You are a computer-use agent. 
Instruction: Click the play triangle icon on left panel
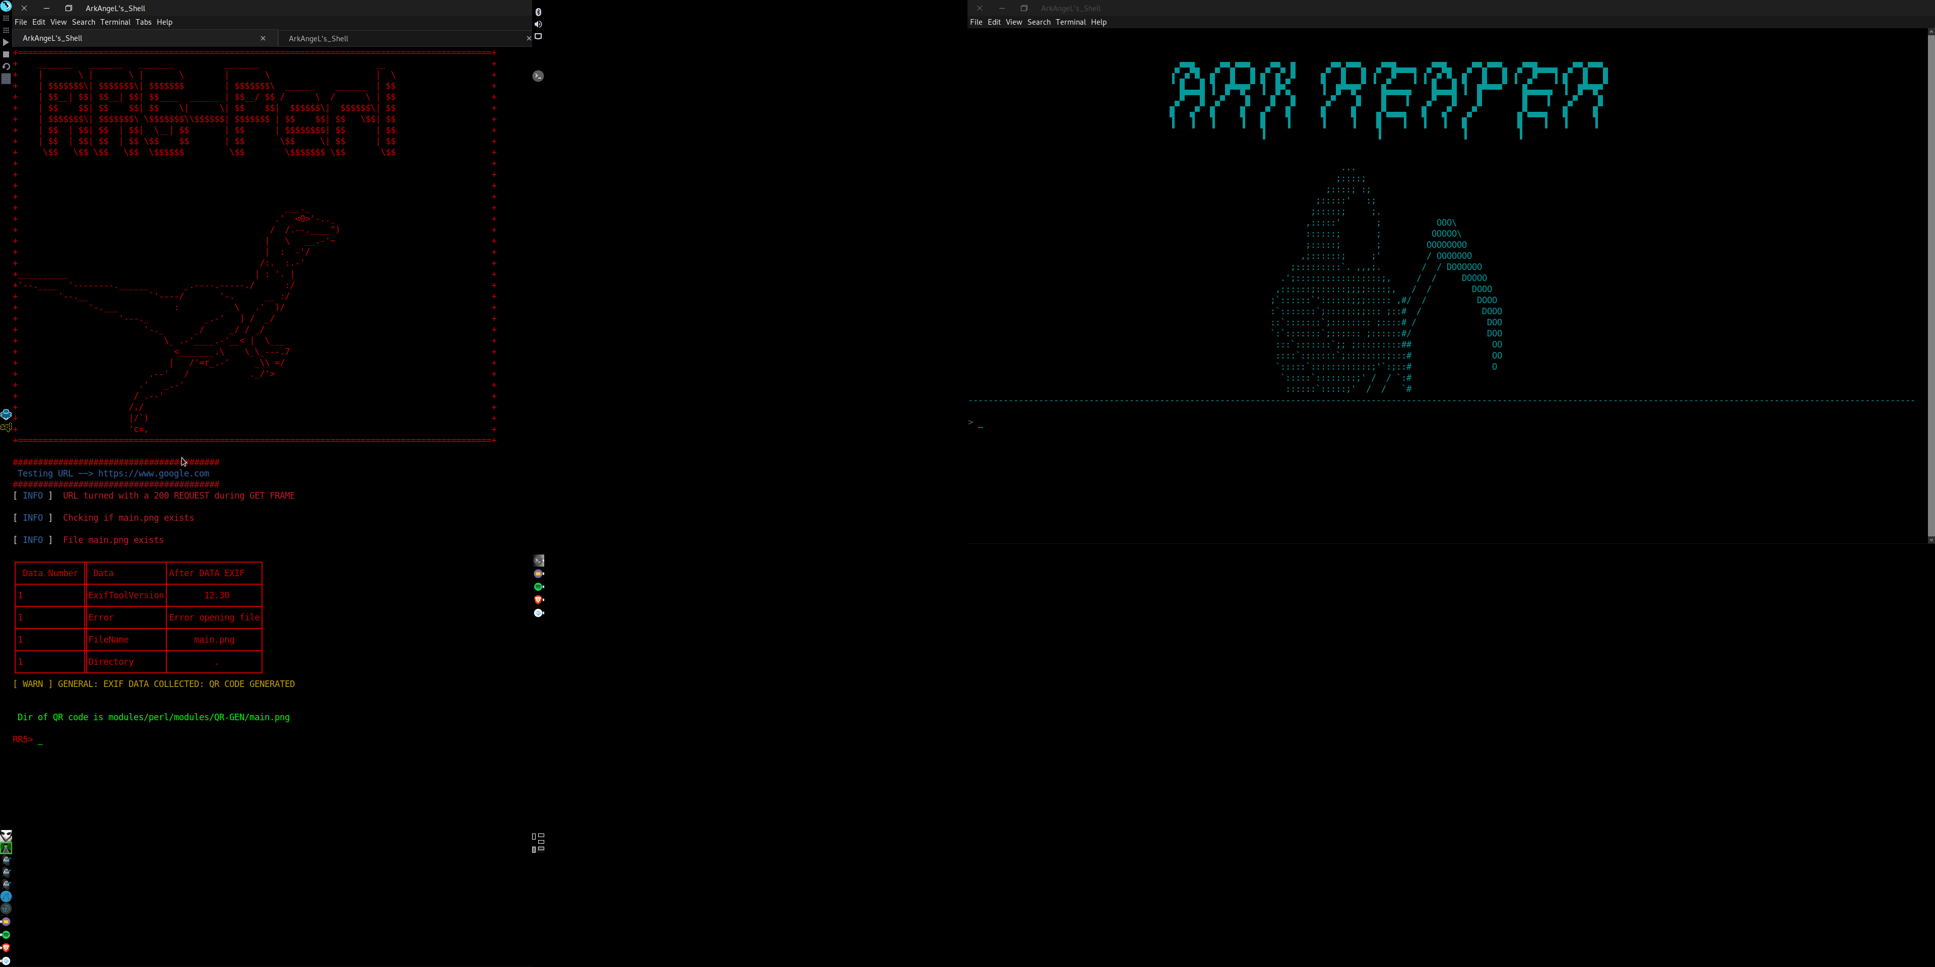[6, 43]
